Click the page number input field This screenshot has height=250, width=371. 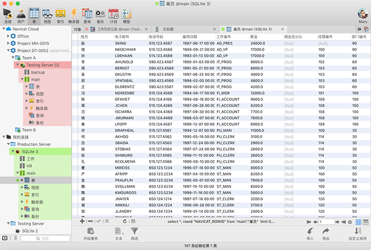click(326, 222)
